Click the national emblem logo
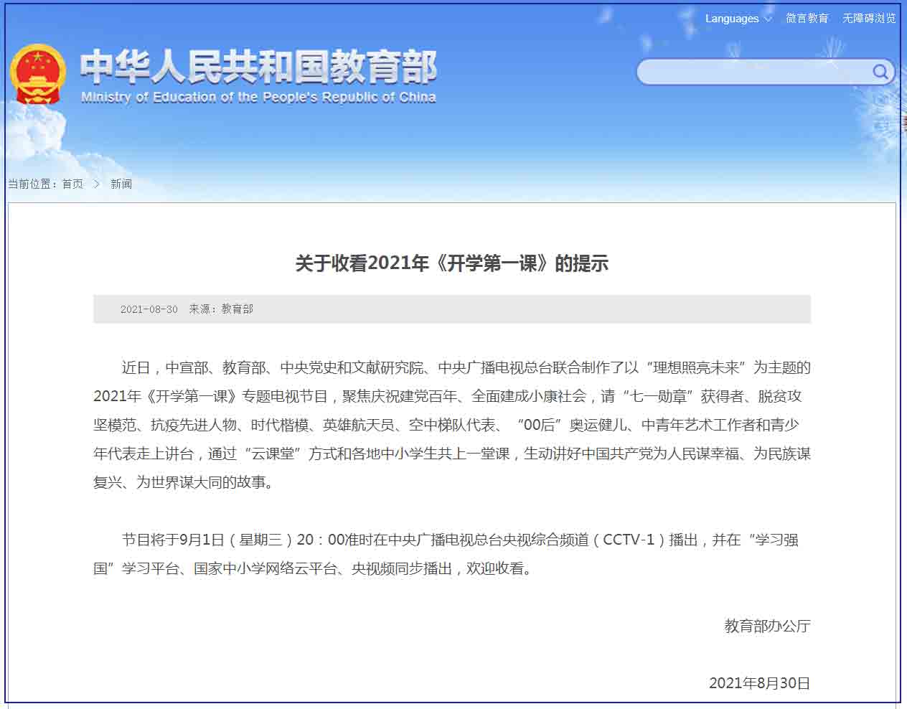This screenshot has height=709, width=907. (x=37, y=74)
